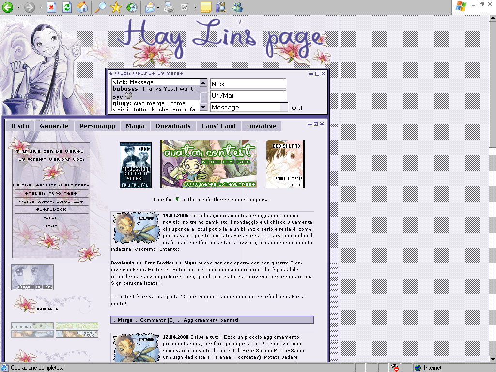The height and width of the screenshot is (372, 496).
Task: Click marge avatar beside 19.04.2006 post
Action: click(136, 228)
